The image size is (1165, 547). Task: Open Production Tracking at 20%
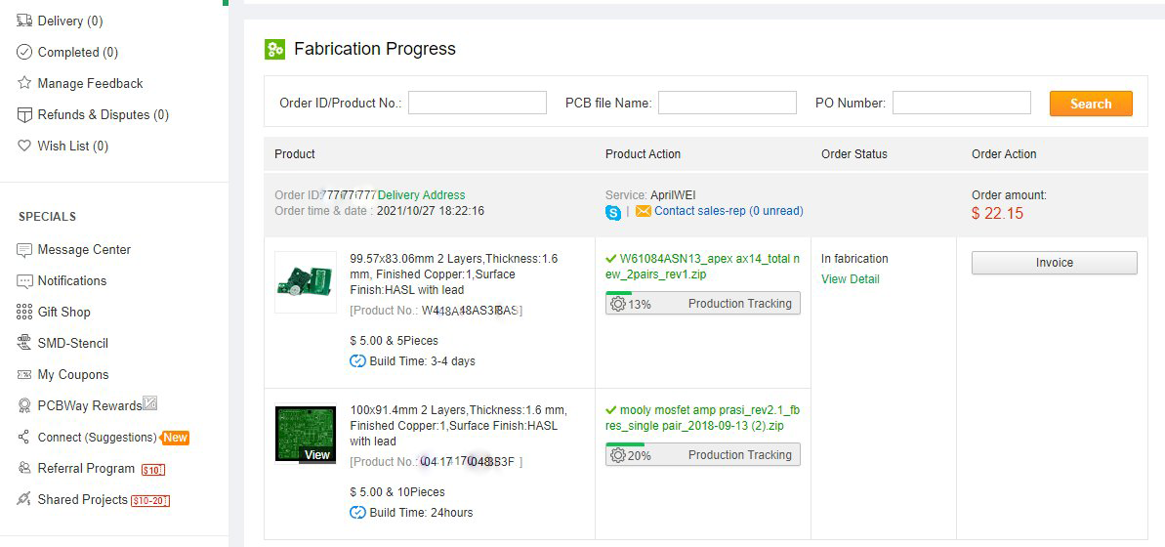click(703, 455)
